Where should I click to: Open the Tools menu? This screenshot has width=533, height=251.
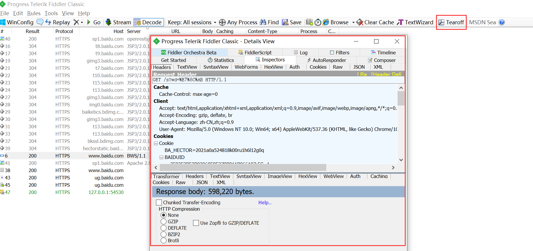click(x=51, y=13)
